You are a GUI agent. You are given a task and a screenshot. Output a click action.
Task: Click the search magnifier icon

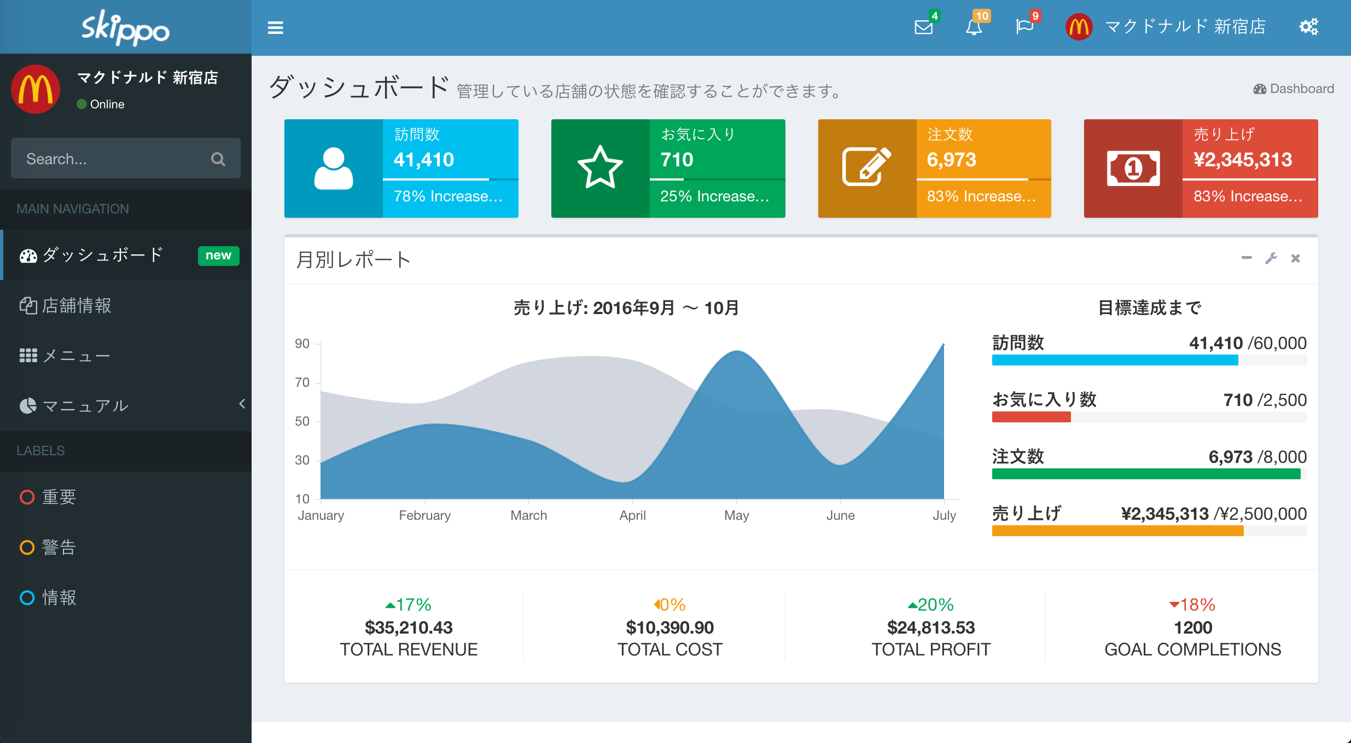(x=218, y=159)
